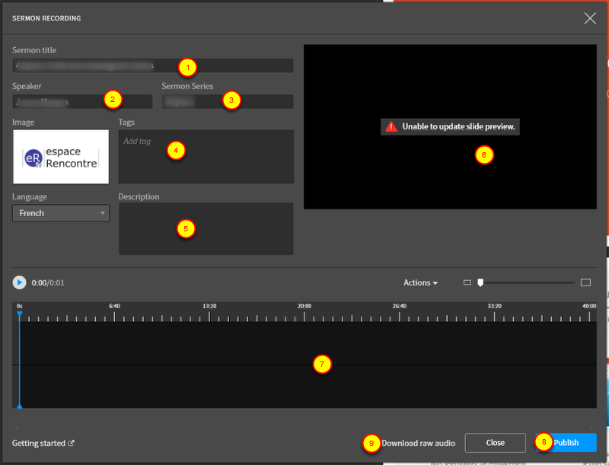
Task: Click the blue playhead marker at 0s
Action: tap(20, 314)
